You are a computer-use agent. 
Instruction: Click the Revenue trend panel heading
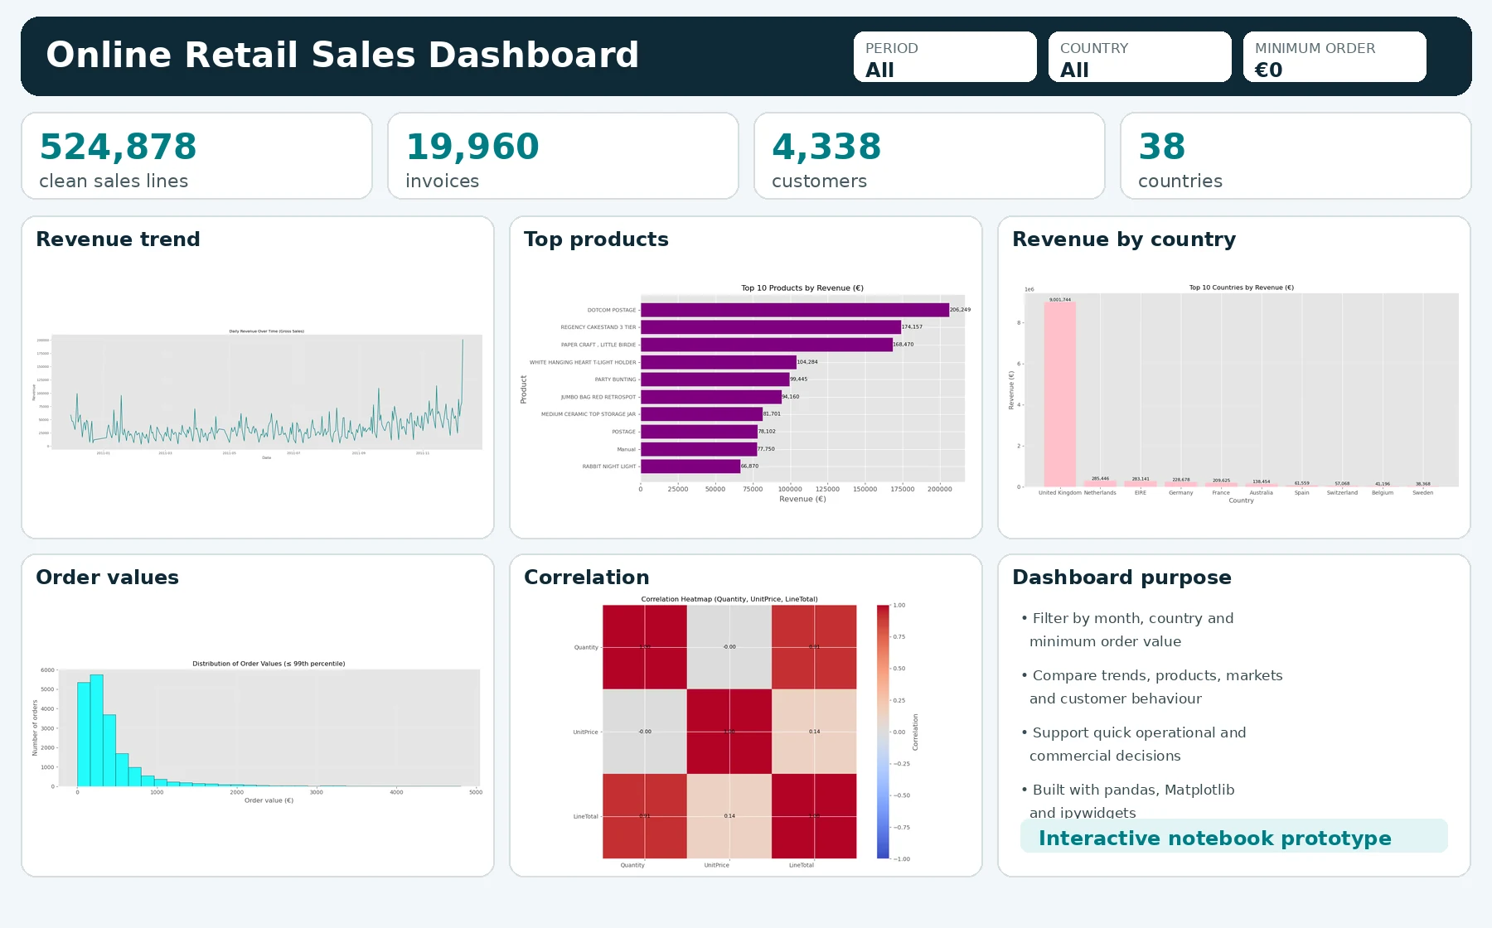(118, 239)
